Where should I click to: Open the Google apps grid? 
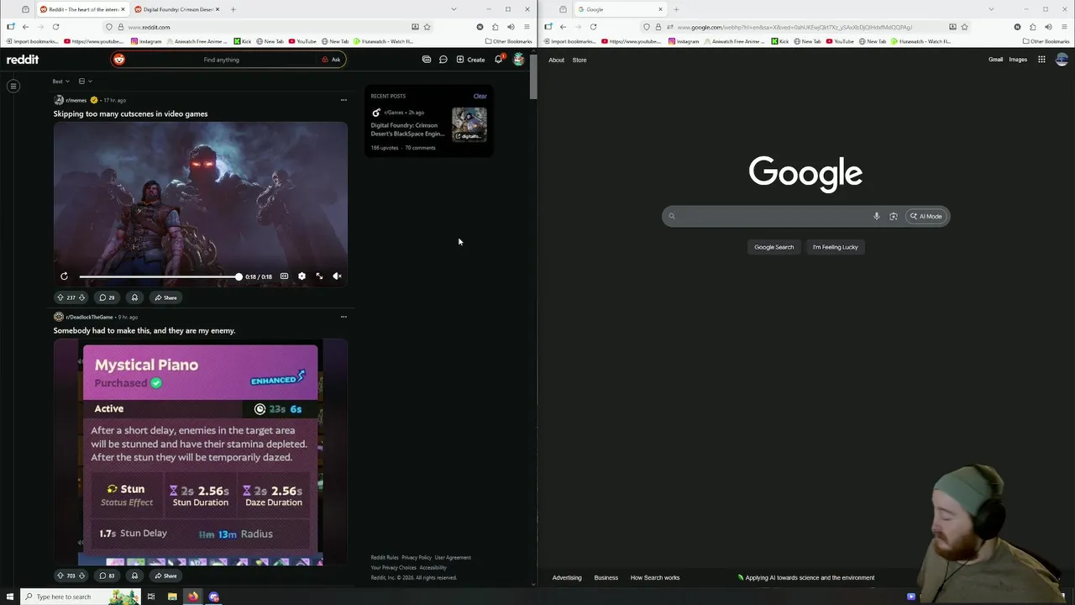pos(1041,60)
